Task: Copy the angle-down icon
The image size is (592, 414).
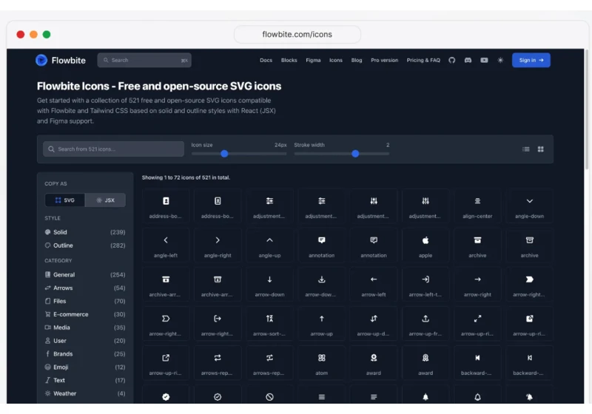Action: 529,206
